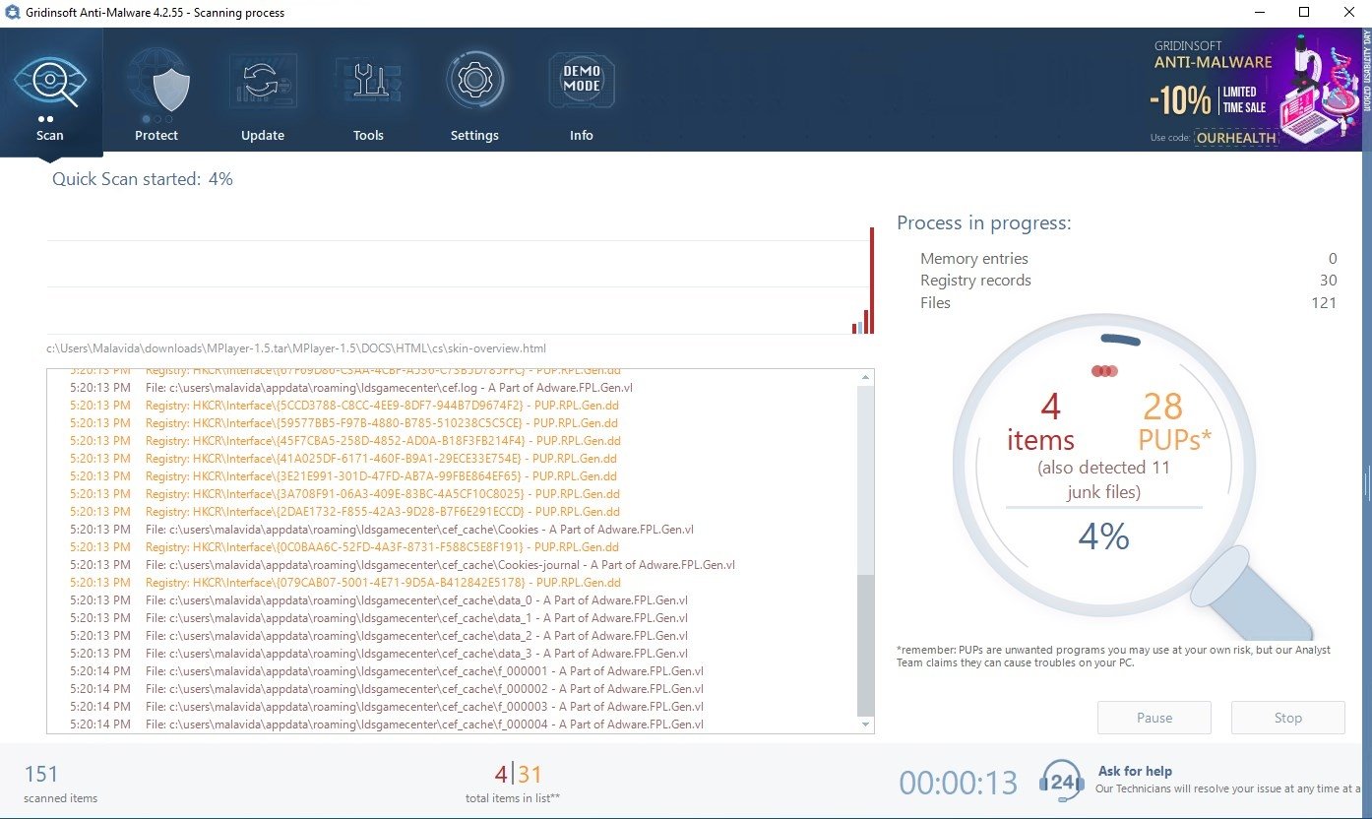This screenshot has height=819, width=1372.
Task: Click the Ask for help link
Action: [1135, 771]
